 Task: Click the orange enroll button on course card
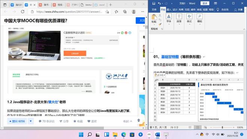coord(75,53)
